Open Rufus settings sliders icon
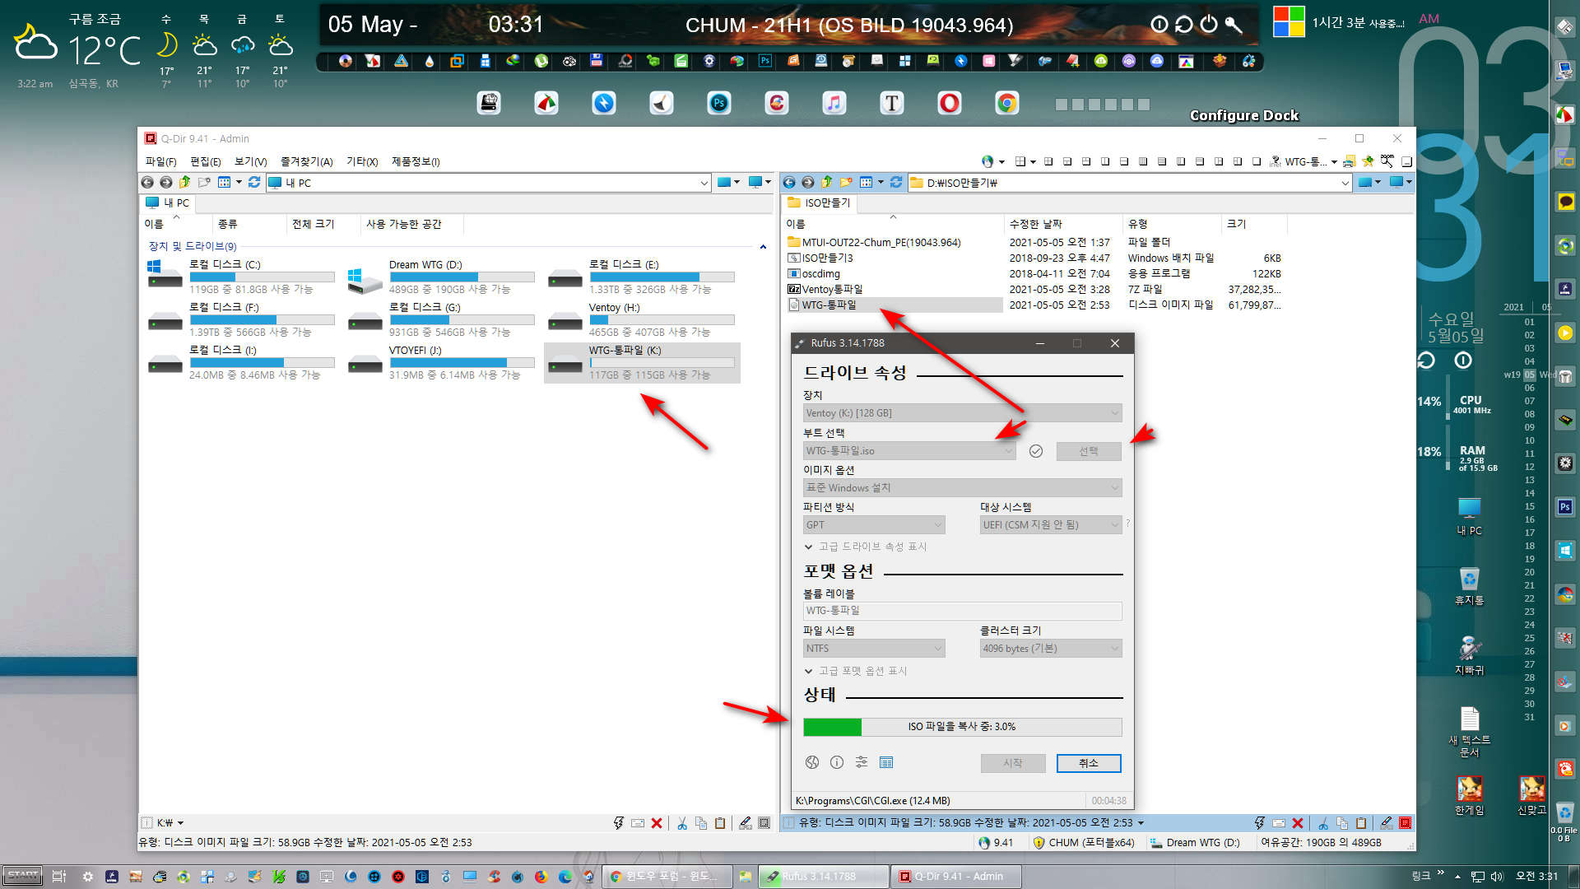The width and height of the screenshot is (1580, 889). 862,762
